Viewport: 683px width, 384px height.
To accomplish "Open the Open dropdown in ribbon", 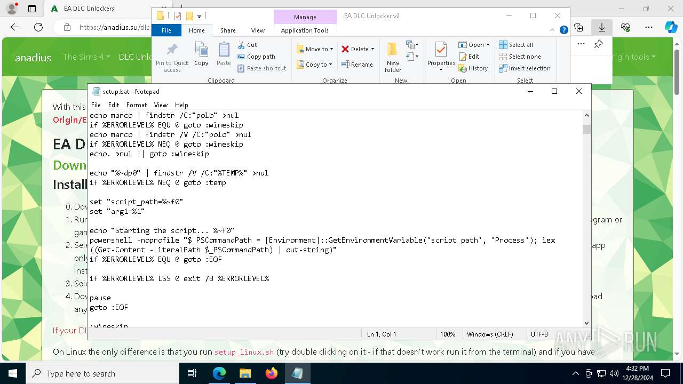I will click(x=474, y=45).
